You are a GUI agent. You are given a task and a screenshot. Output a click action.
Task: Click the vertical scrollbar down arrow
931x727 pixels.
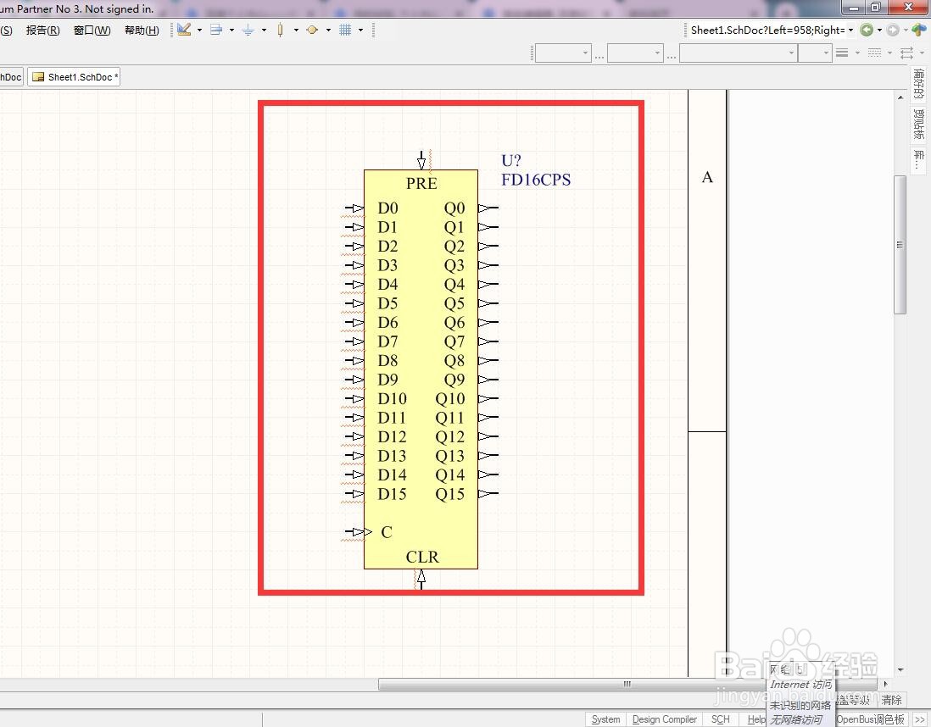click(x=900, y=670)
